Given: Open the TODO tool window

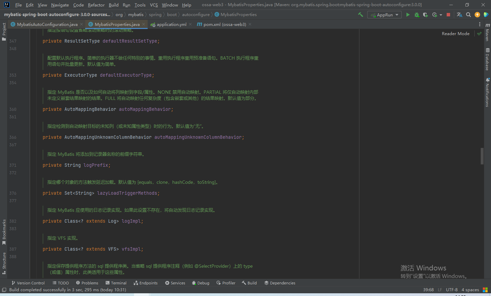Looking at the screenshot, I should [x=61, y=283].
